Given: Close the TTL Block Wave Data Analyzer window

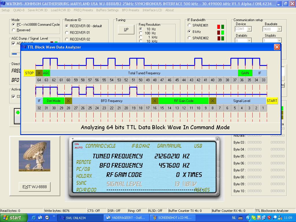Looking at the screenshot, I should 277,47.
